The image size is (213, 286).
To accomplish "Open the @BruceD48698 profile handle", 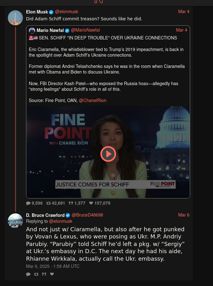I will tap(87, 215).
